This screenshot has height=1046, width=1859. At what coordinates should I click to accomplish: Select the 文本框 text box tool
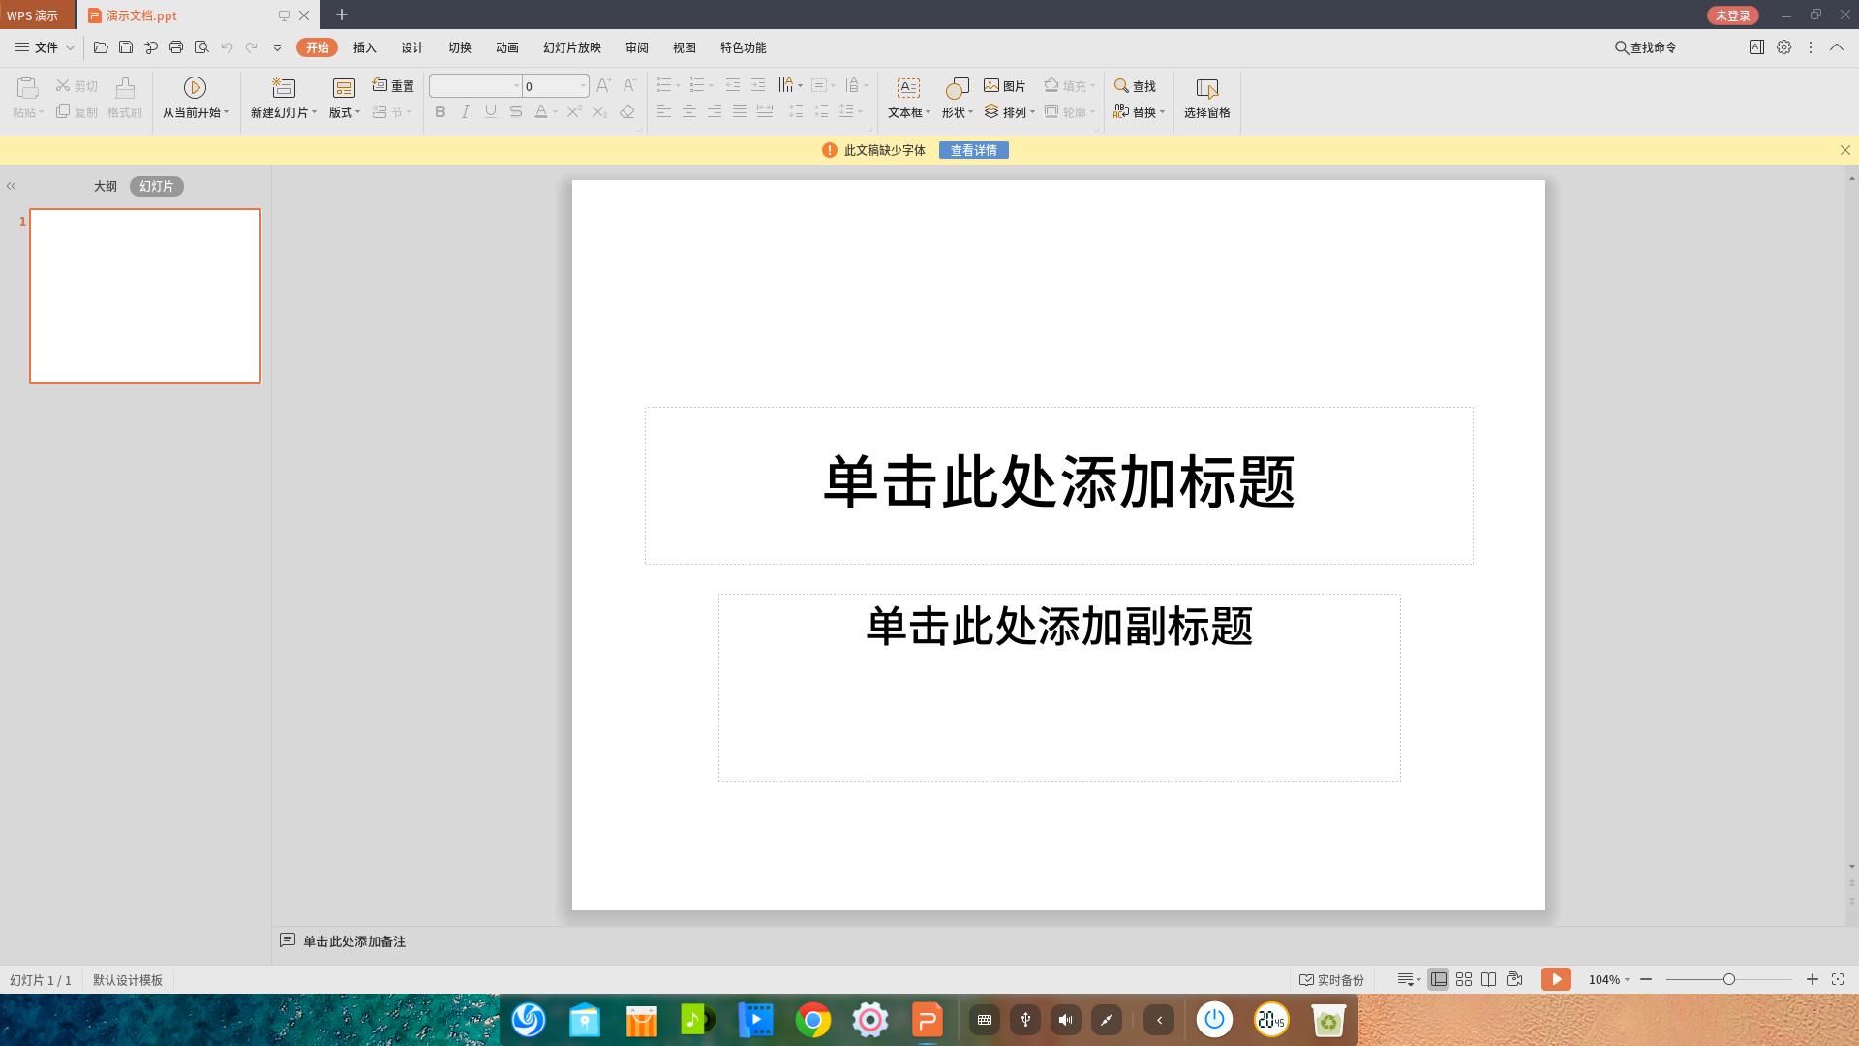(906, 97)
